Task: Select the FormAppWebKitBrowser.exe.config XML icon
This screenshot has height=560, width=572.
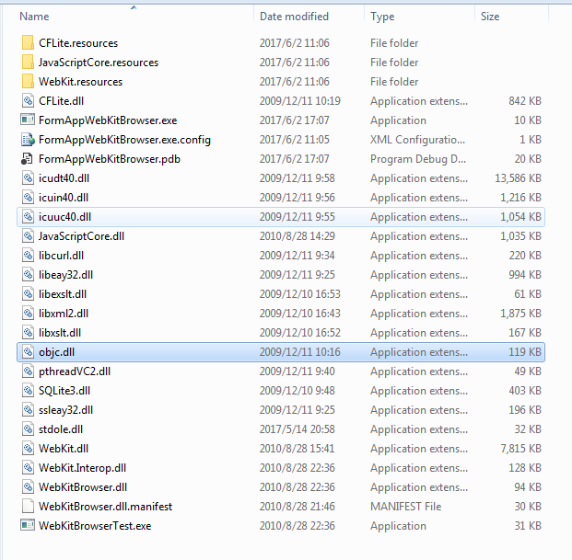Action: coord(28,140)
